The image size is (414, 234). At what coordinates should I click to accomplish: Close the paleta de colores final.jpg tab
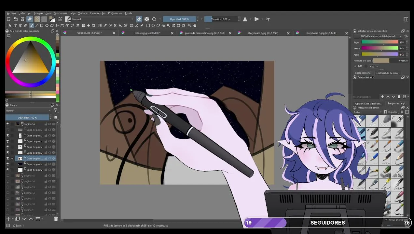tap(230, 33)
